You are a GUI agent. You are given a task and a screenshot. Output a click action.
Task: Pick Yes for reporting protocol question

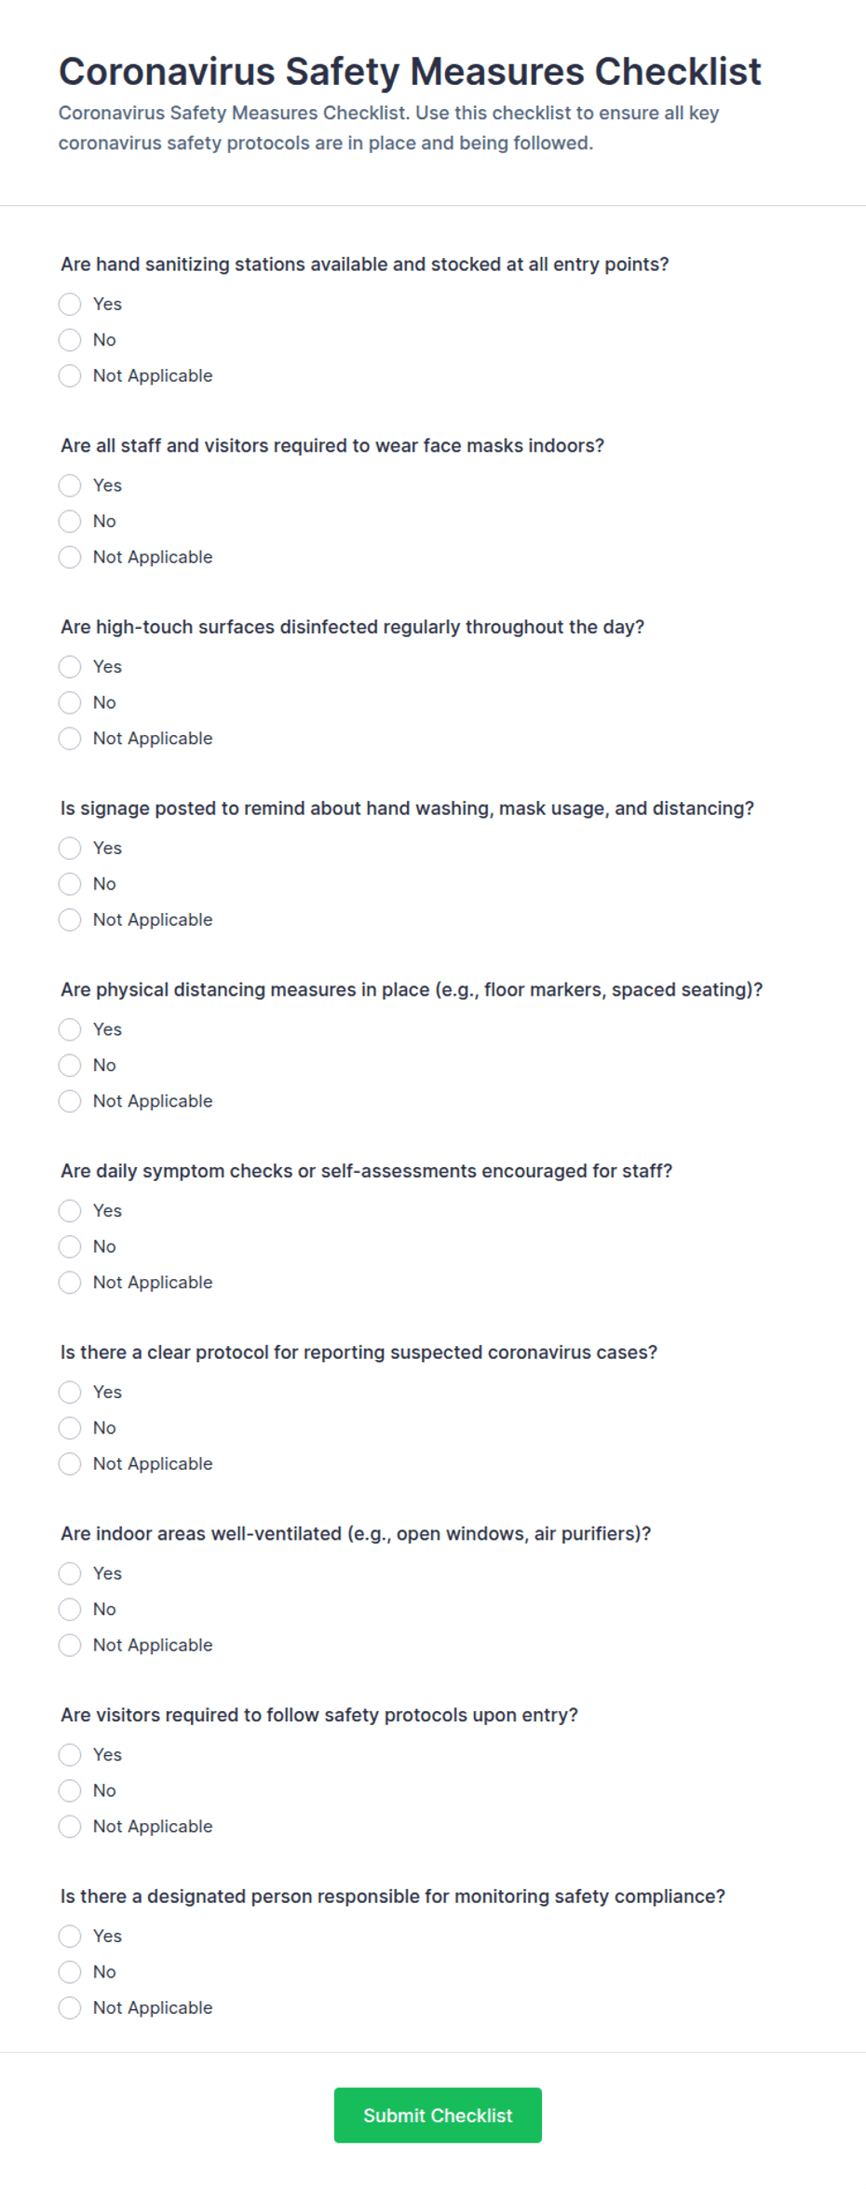70,1393
